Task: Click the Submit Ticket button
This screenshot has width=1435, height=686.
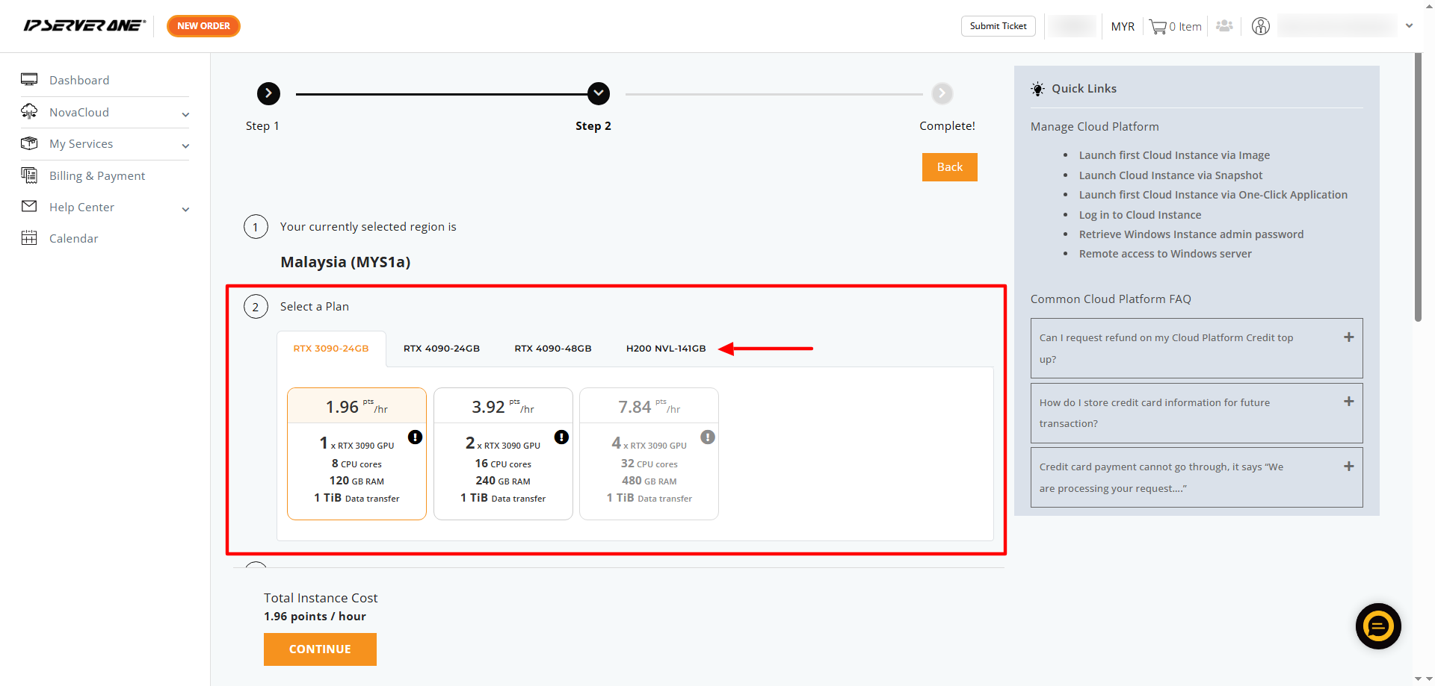Action: (998, 25)
